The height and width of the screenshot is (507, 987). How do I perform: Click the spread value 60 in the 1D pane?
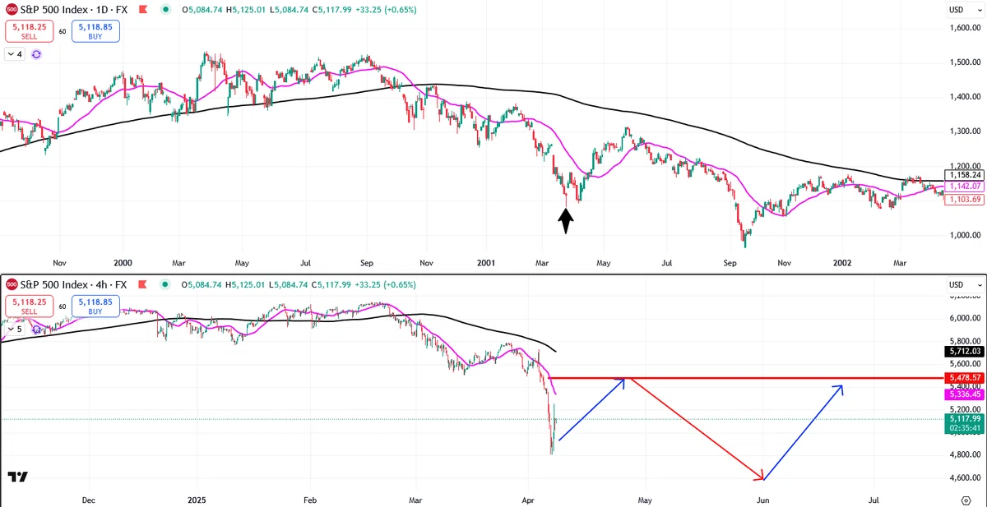(x=62, y=31)
